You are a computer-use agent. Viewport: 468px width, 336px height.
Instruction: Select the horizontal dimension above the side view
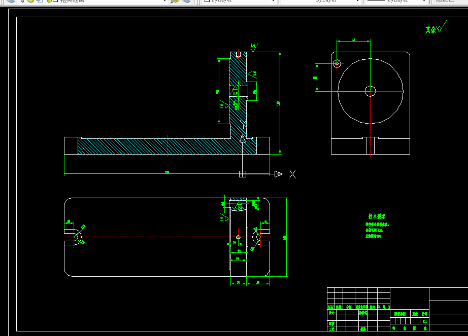coord(353,41)
